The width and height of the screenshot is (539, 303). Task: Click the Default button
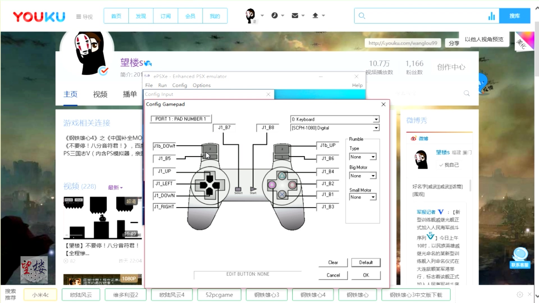[x=366, y=263]
